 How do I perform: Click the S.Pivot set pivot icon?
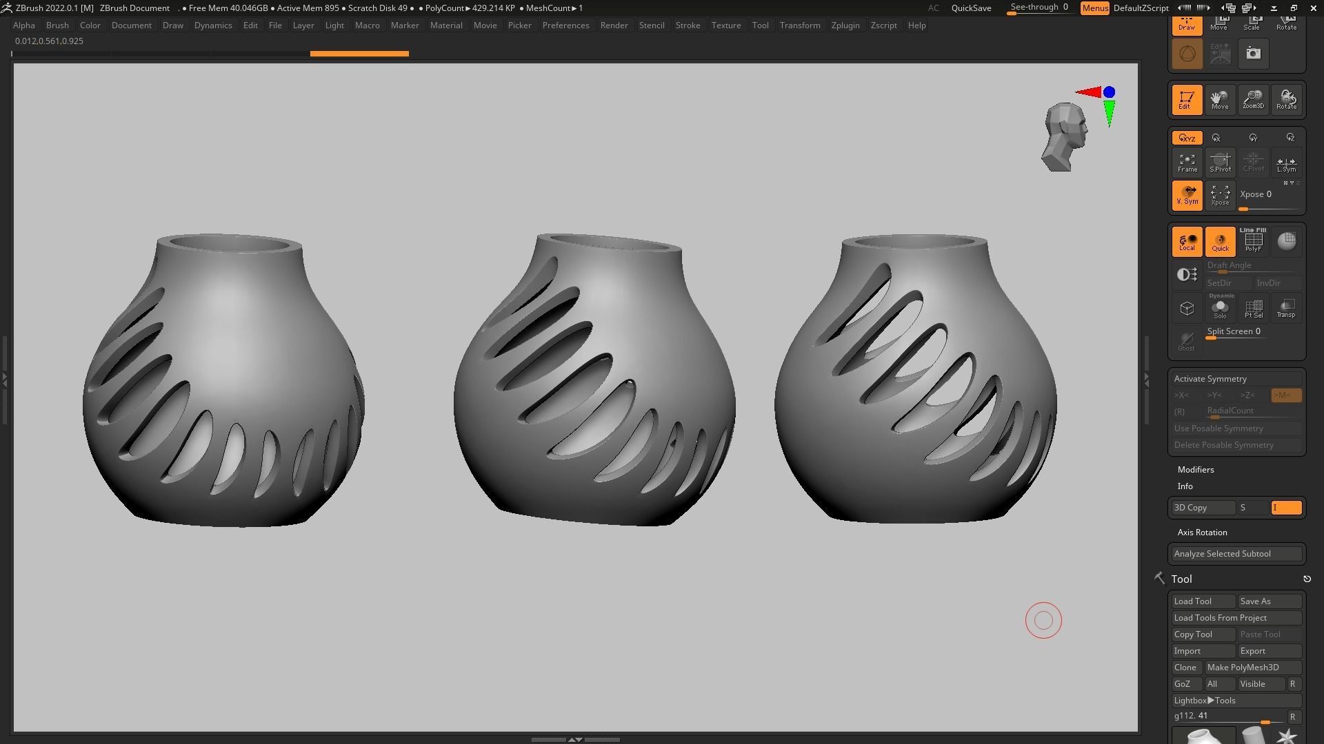click(x=1220, y=163)
